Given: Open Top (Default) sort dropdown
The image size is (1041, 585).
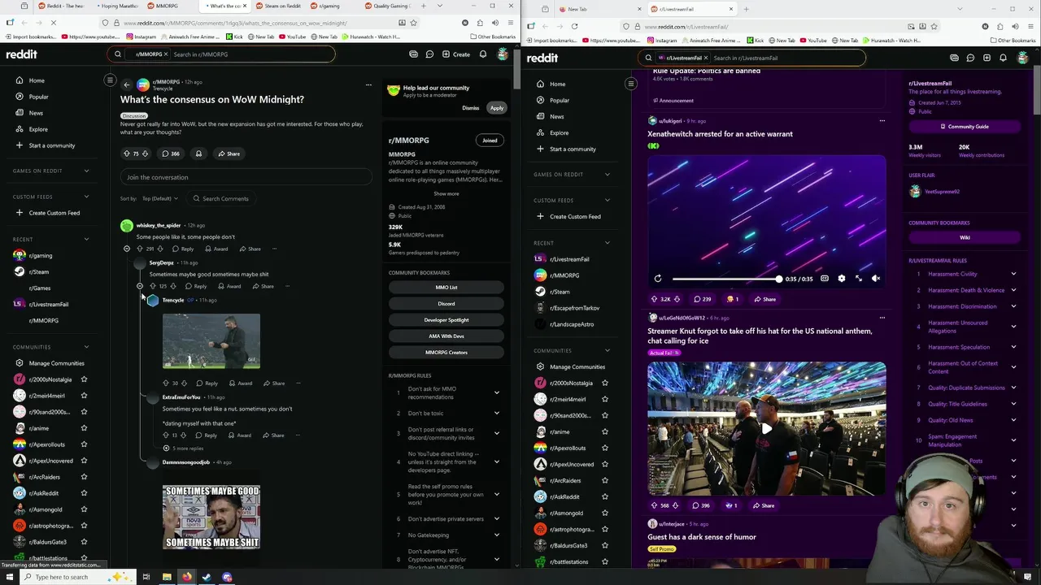Looking at the screenshot, I should tap(160, 198).
